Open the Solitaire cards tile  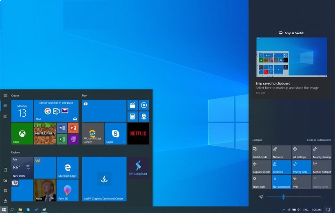(x=22, y=190)
